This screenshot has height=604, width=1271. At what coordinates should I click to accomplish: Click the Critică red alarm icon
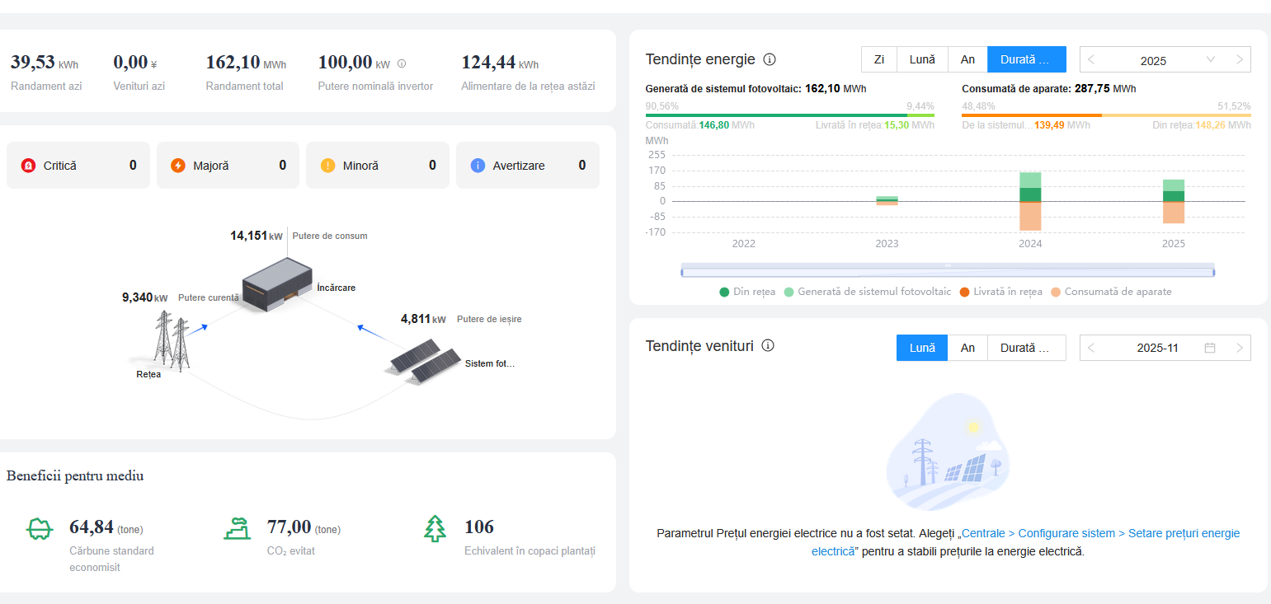28,166
